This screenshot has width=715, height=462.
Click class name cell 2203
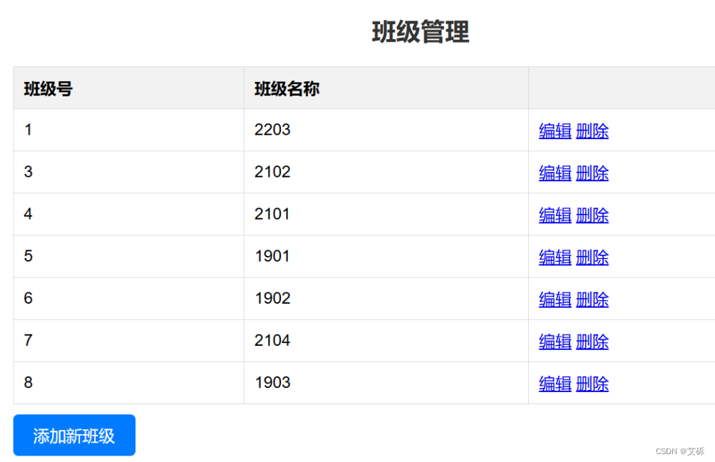click(272, 130)
